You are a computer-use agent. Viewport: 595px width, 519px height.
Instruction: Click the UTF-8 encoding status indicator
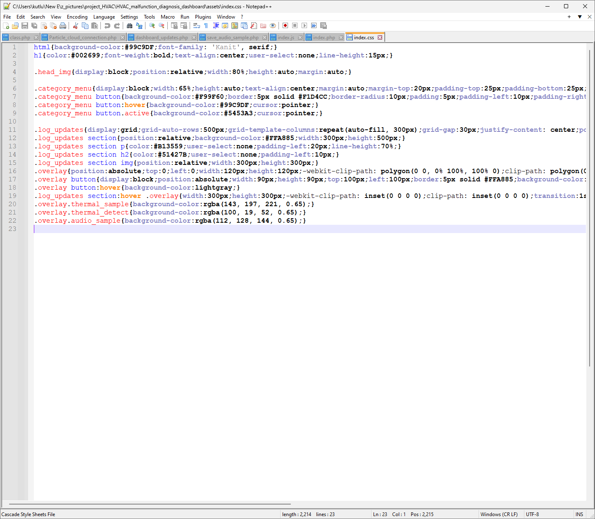[532, 514]
